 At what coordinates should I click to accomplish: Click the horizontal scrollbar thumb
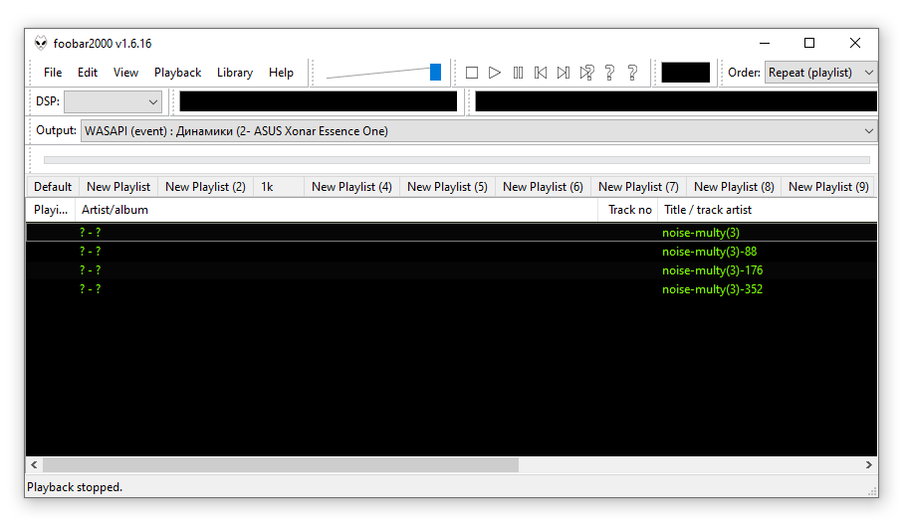pos(281,464)
